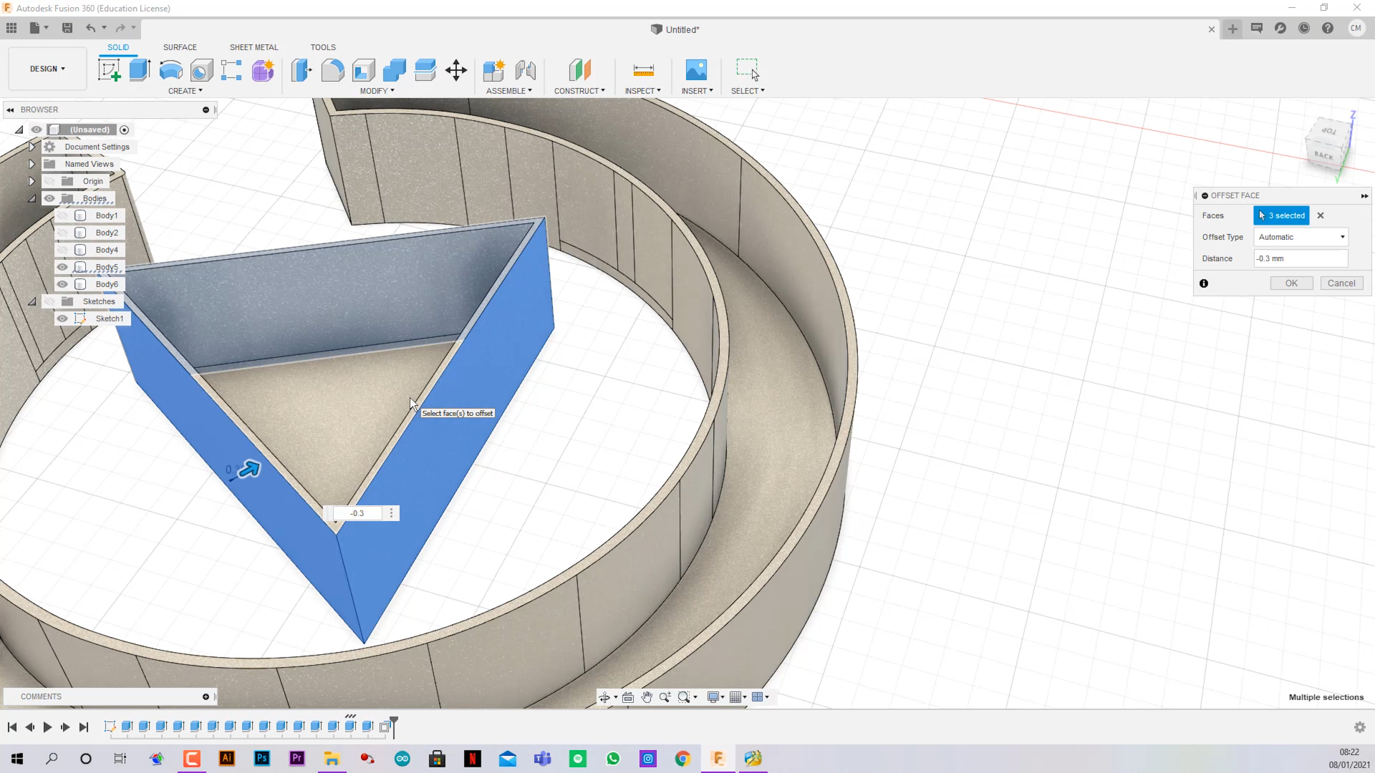
Task: Play the timeline
Action: tap(47, 727)
